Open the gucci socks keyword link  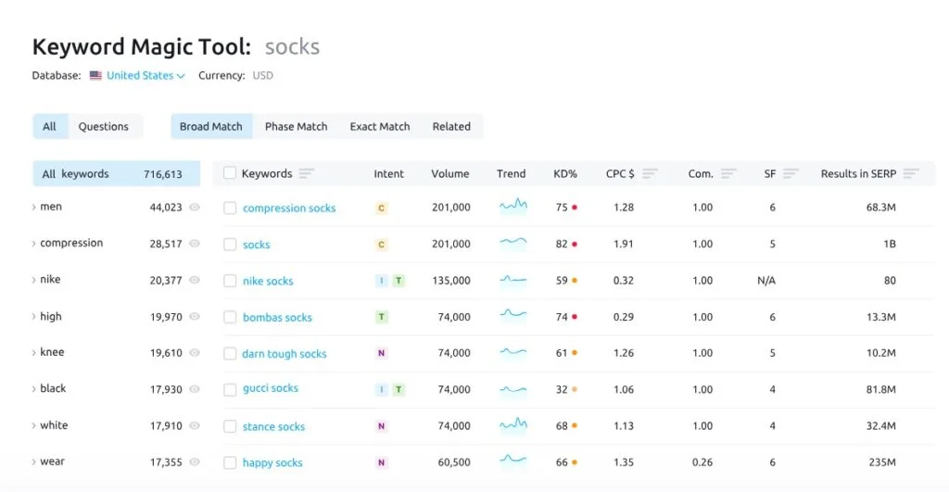point(271,388)
